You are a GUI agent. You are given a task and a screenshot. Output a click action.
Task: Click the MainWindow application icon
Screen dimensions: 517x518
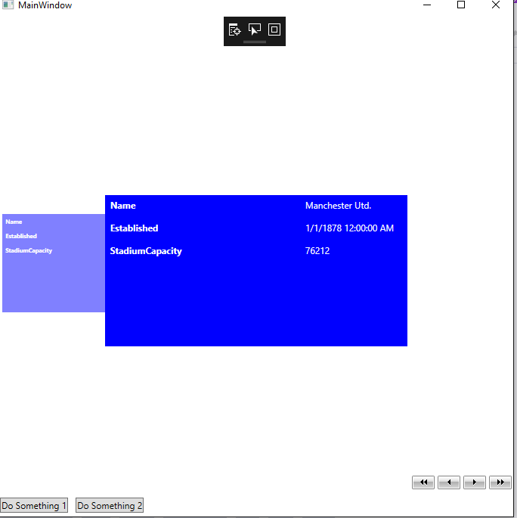click(x=8, y=5)
